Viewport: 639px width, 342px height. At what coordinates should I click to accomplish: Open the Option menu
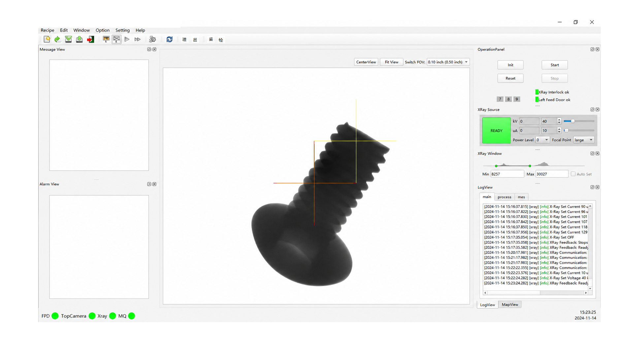[103, 30]
